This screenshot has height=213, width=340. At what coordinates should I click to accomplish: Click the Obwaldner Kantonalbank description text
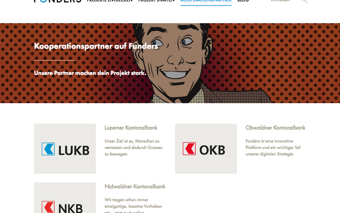click(x=273, y=148)
